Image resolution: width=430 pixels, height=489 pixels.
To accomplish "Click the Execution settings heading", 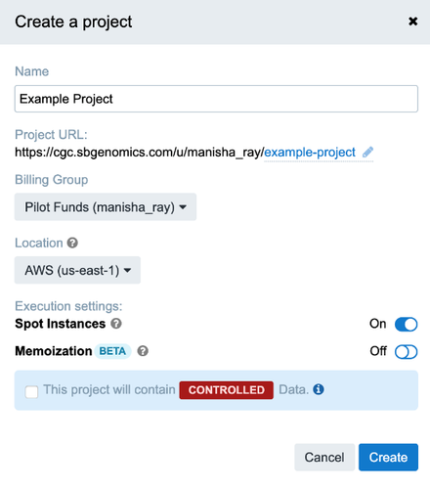I will [68, 306].
